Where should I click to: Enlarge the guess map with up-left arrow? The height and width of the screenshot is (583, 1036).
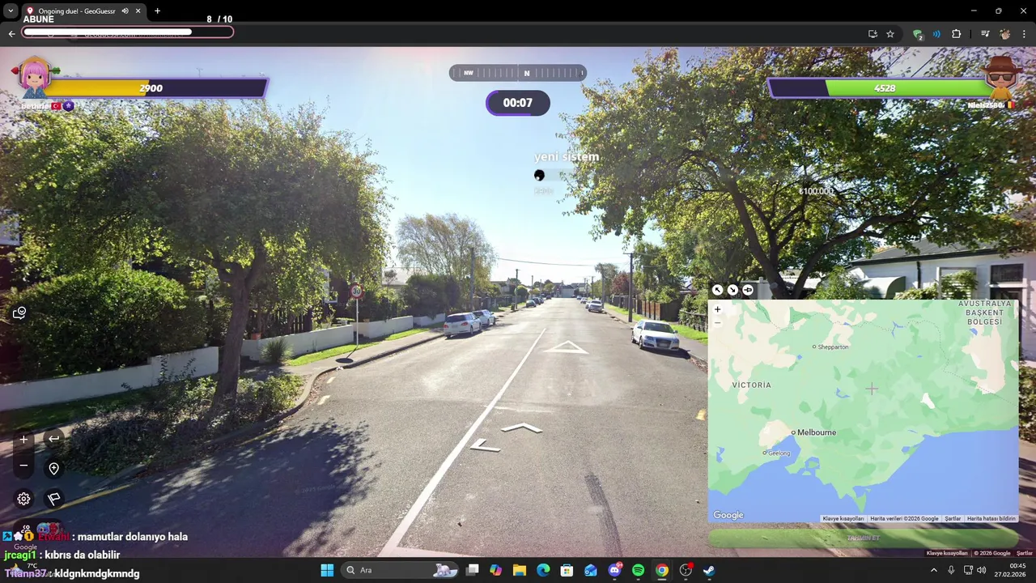coord(717,290)
